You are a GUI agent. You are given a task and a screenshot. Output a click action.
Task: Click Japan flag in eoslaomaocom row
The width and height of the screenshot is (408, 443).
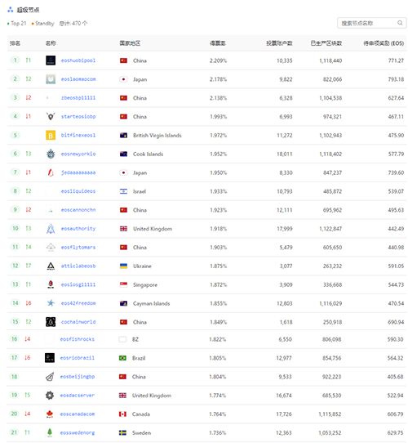coord(123,79)
